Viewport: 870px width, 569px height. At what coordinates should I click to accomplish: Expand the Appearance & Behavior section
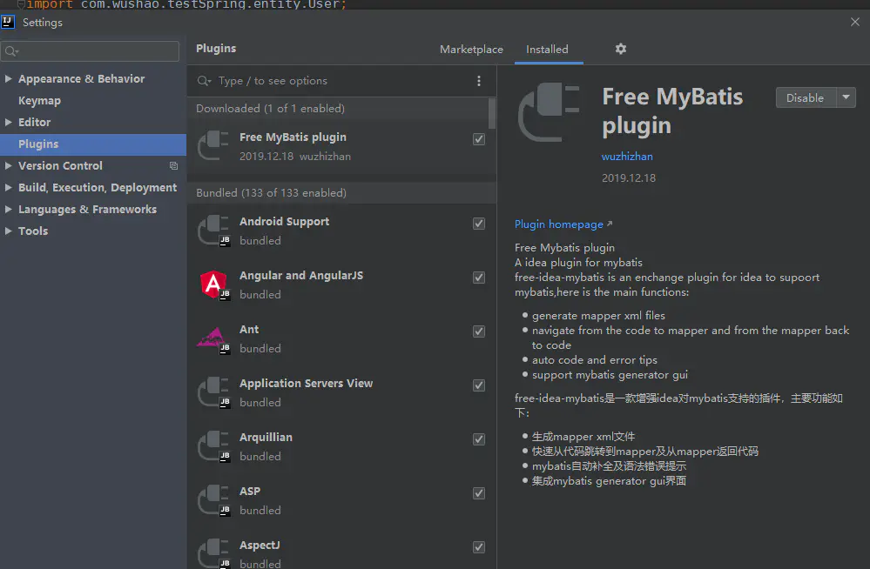point(9,79)
